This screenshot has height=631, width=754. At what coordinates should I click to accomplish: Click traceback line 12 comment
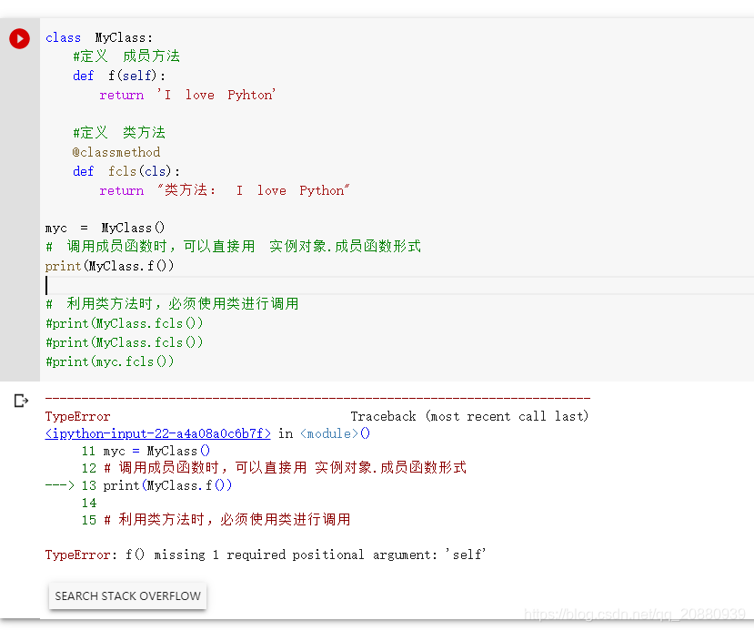(x=274, y=468)
